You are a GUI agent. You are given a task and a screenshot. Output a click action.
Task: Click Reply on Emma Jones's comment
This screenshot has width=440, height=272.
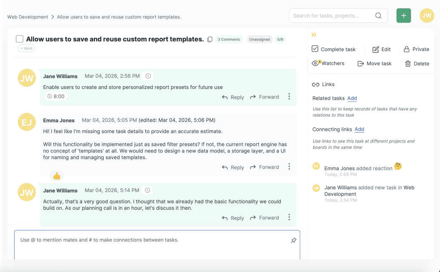pos(233,167)
